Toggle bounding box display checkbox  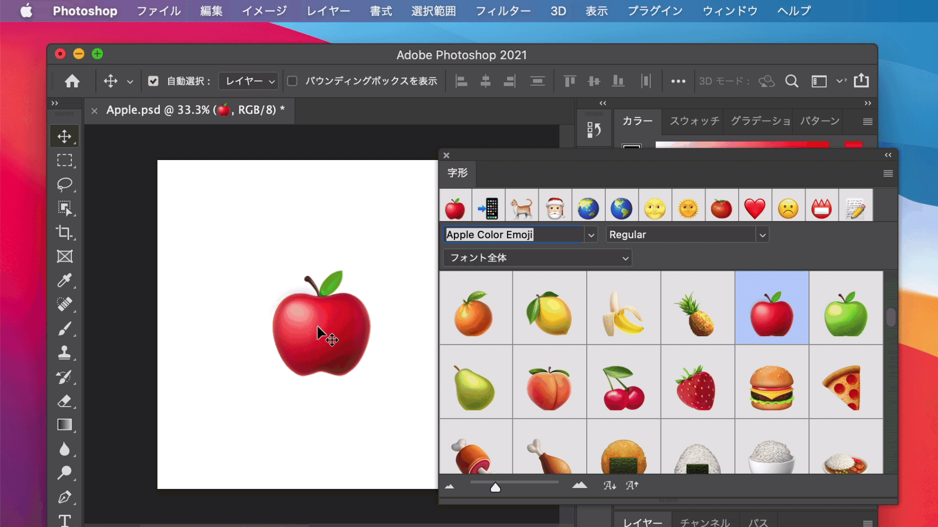(x=293, y=81)
